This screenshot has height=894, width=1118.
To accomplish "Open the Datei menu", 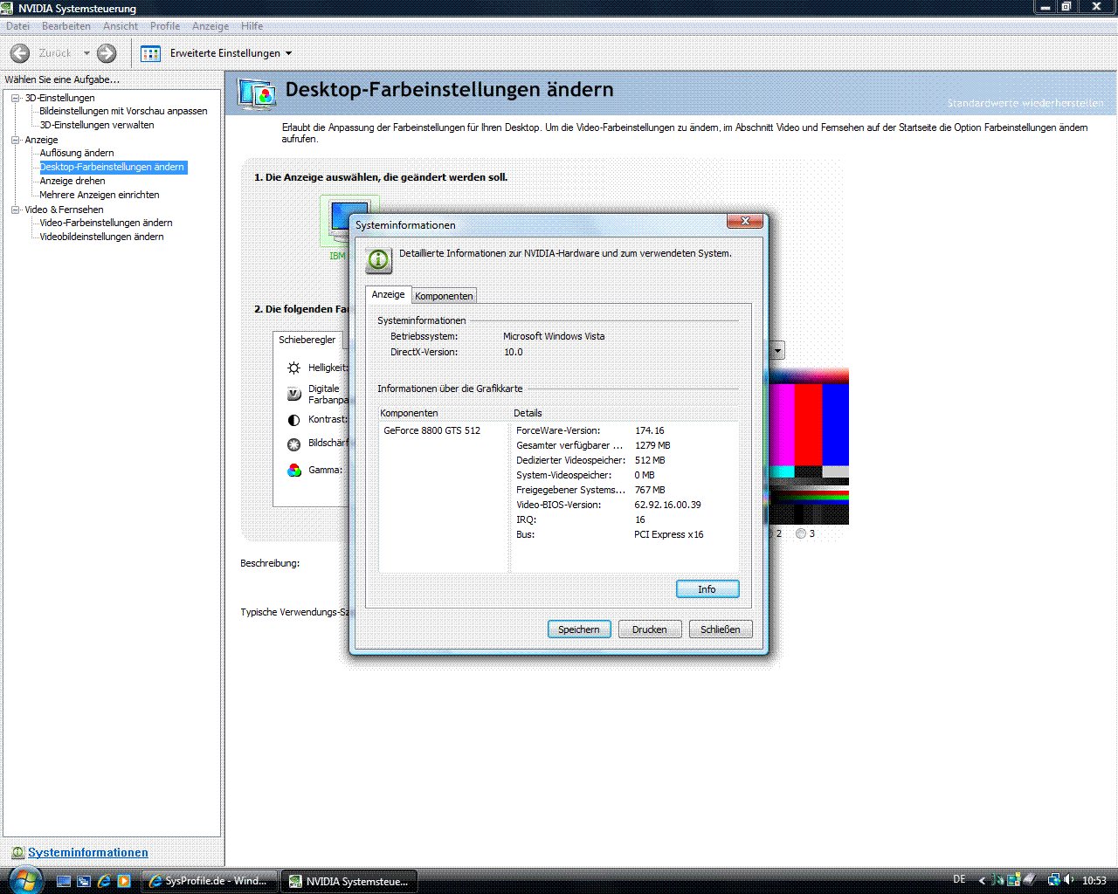I will [17, 26].
